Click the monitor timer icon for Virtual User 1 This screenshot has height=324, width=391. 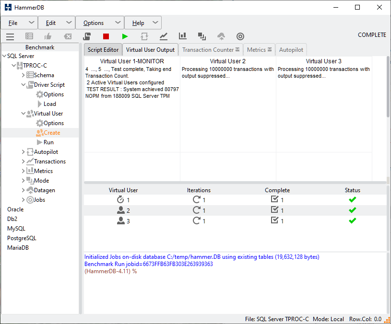coord(120,199)
